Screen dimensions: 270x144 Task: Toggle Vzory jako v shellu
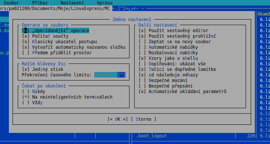tap(168, 58)
